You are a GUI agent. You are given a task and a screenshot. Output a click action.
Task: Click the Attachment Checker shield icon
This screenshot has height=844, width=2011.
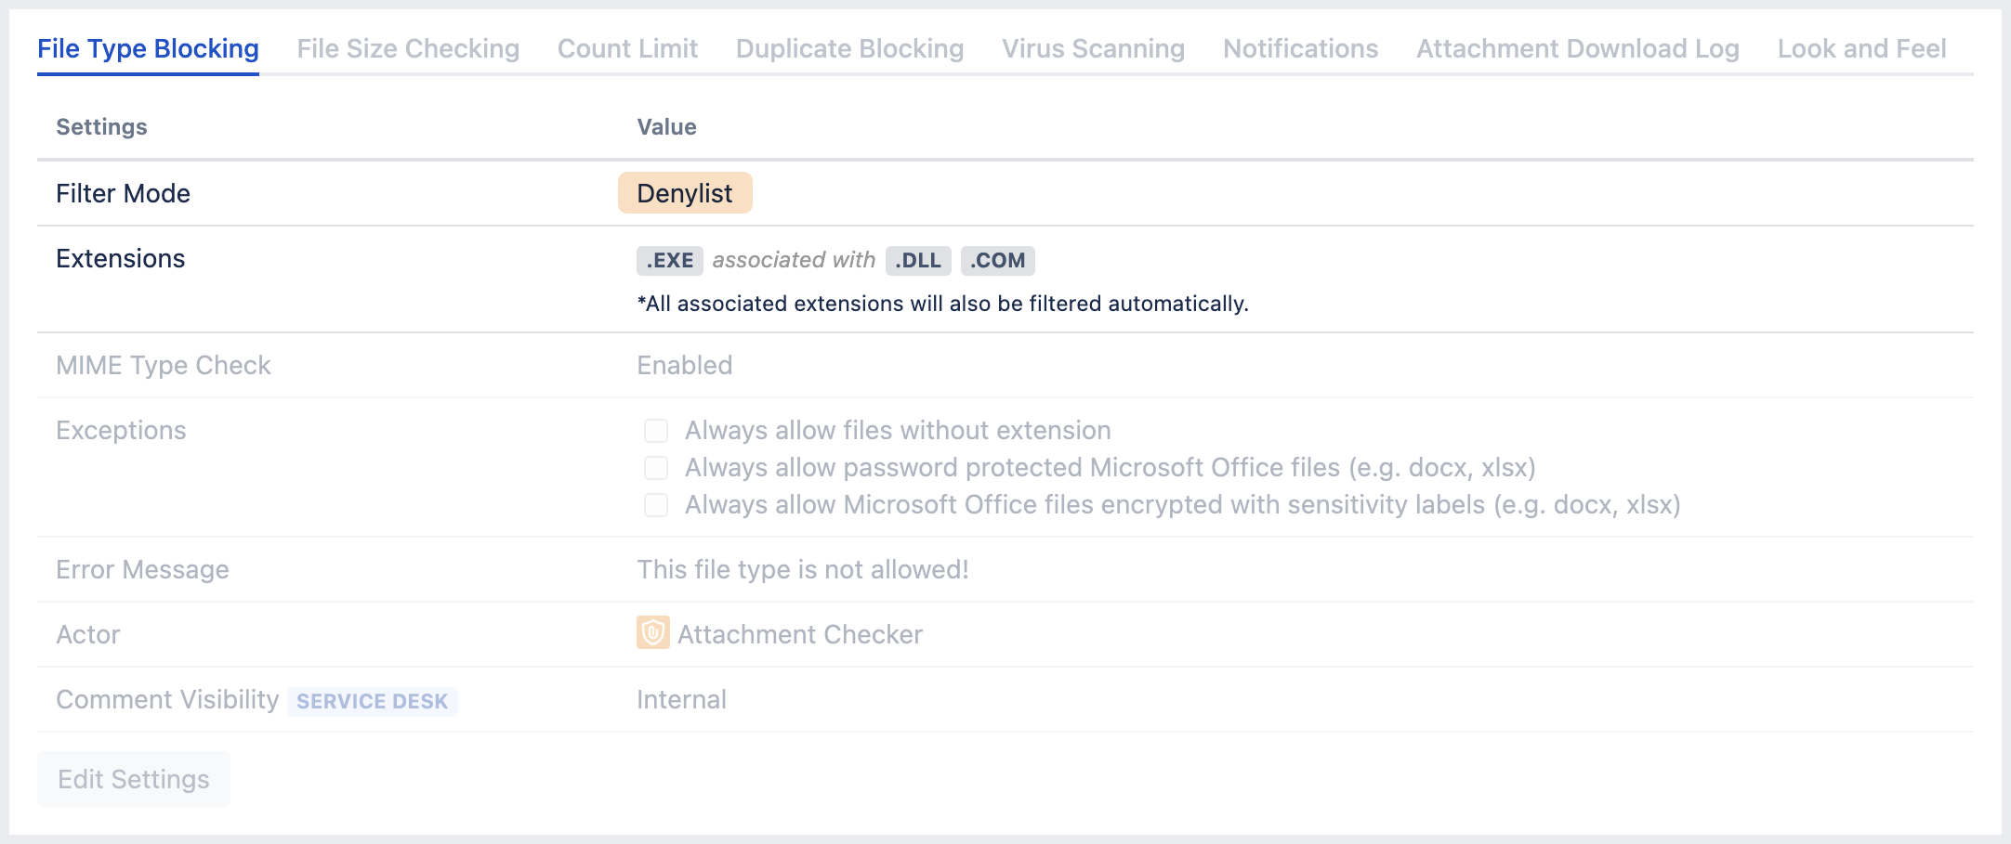(x=652, y=633)
